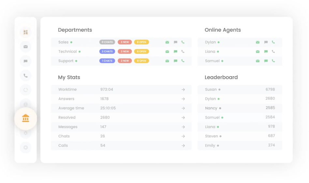
Task: Click the 'My Stats' heading
Action: tap(69, 77)
